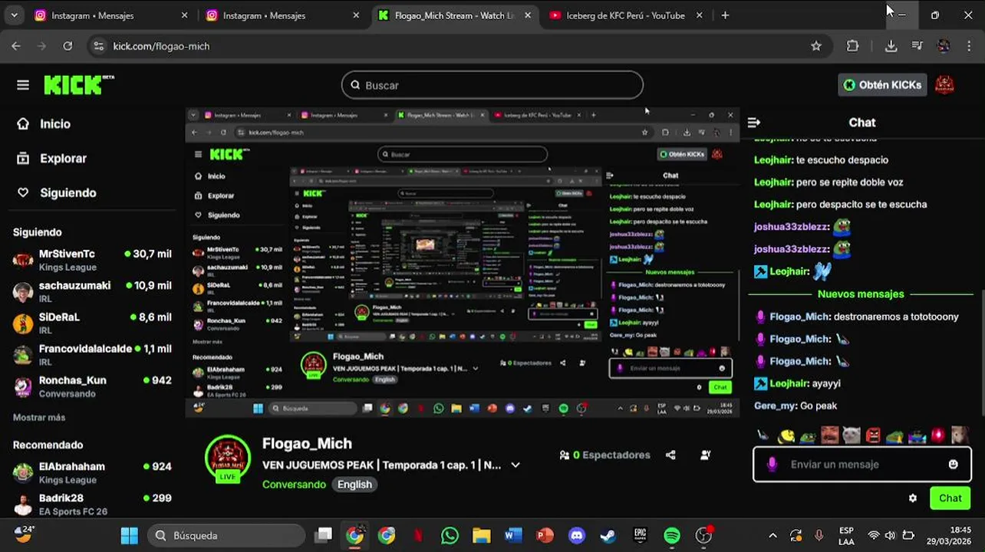
Task: Open Discord from the taskbar
Action: pyautogui.click(x=576, y=535)
